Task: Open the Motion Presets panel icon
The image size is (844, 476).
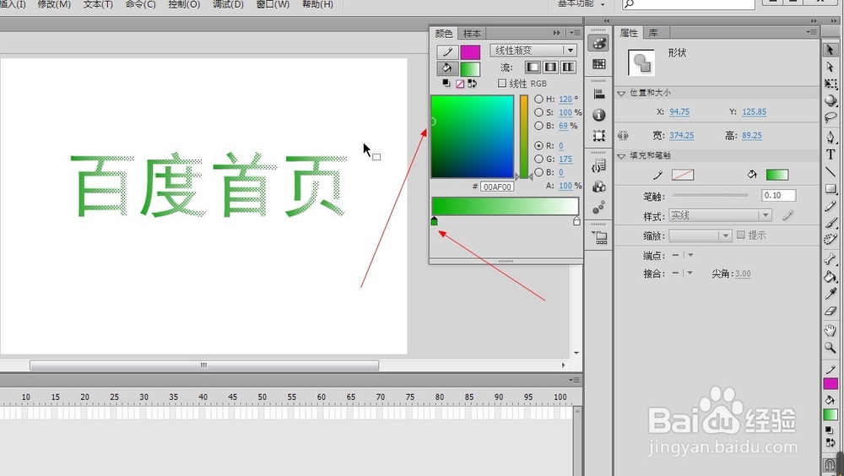Action: point(598,208)
